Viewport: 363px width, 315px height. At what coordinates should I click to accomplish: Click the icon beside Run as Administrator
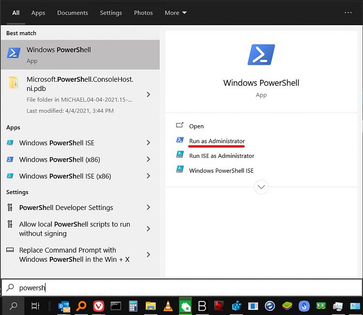coord(180,140)
